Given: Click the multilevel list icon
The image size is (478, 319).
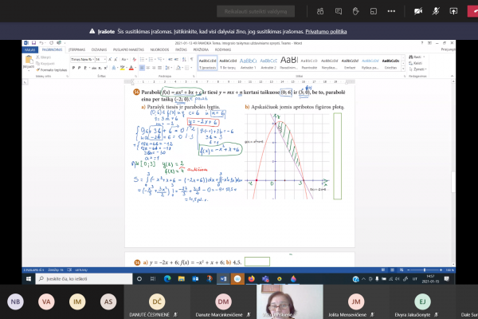Looking at the screenshot, I should 160,59.
